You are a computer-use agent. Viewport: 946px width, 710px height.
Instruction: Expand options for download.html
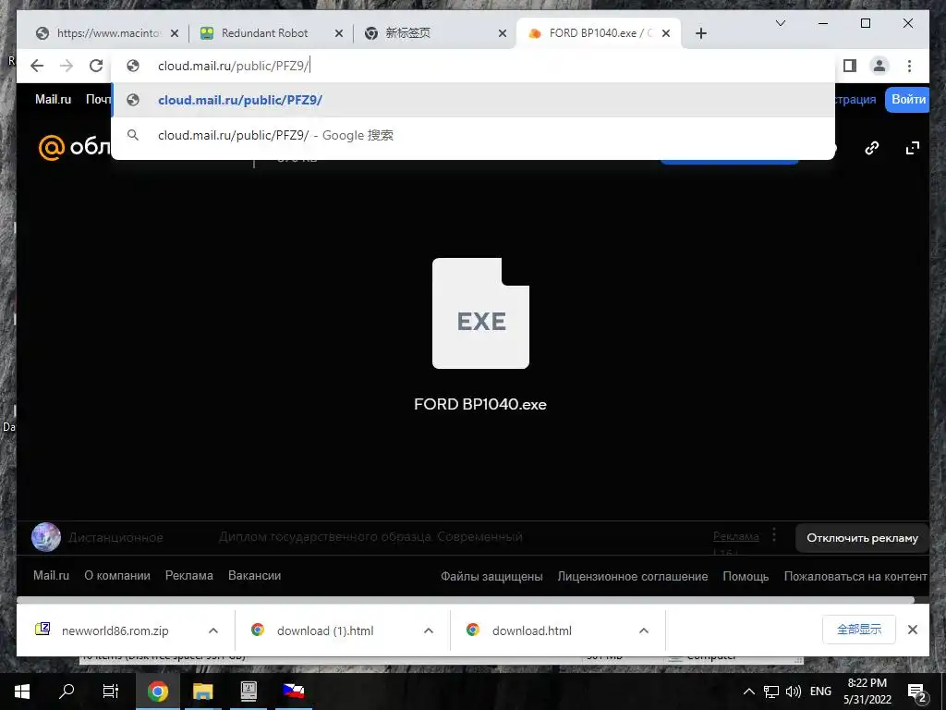click(x=644, y=630)
